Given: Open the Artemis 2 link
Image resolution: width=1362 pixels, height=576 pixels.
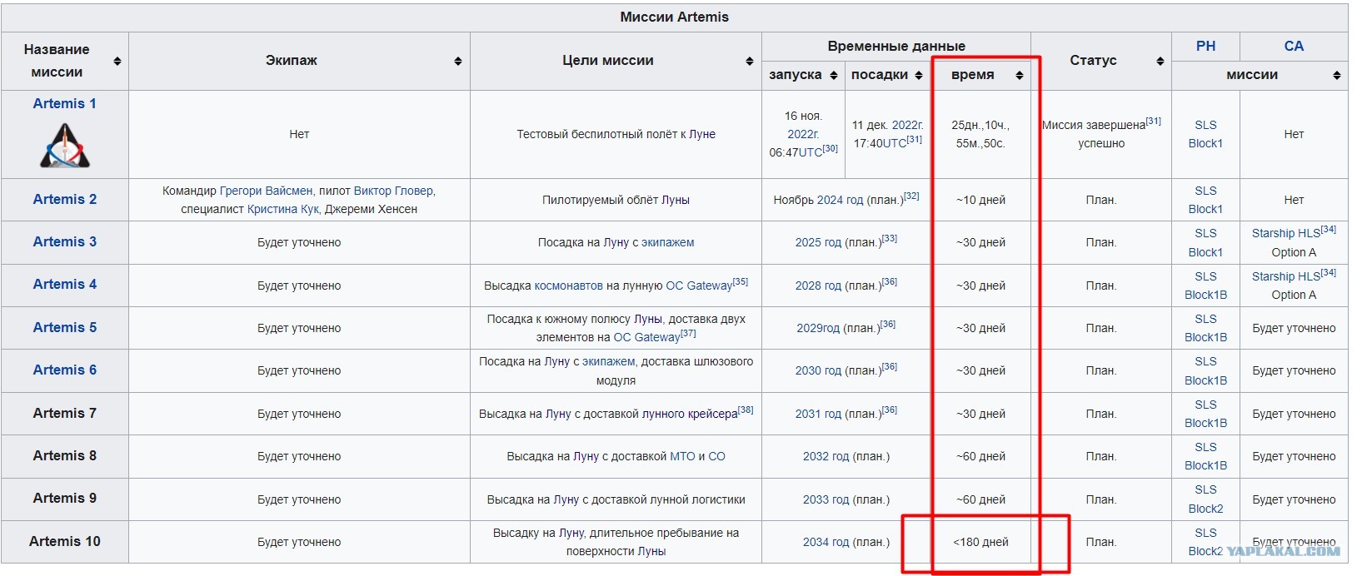Looking at the screenshot, I should pyautogui.click(x=65, y=199).
